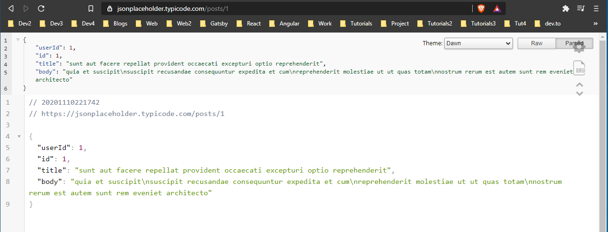608x232 pixels.
Task: Select the "id" key in the top viewer
Action: tap(43, 56)
